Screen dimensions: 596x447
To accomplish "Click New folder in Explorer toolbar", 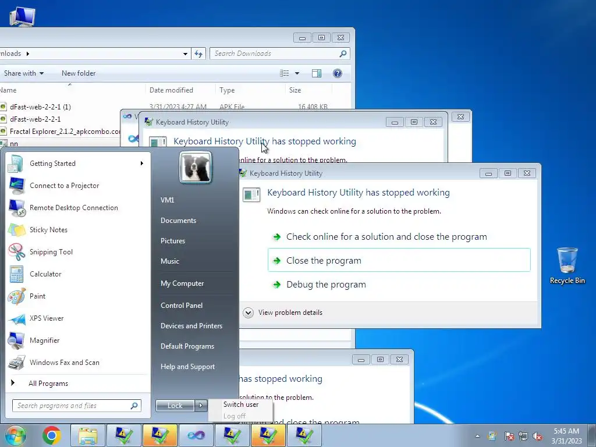I will 79,73.
